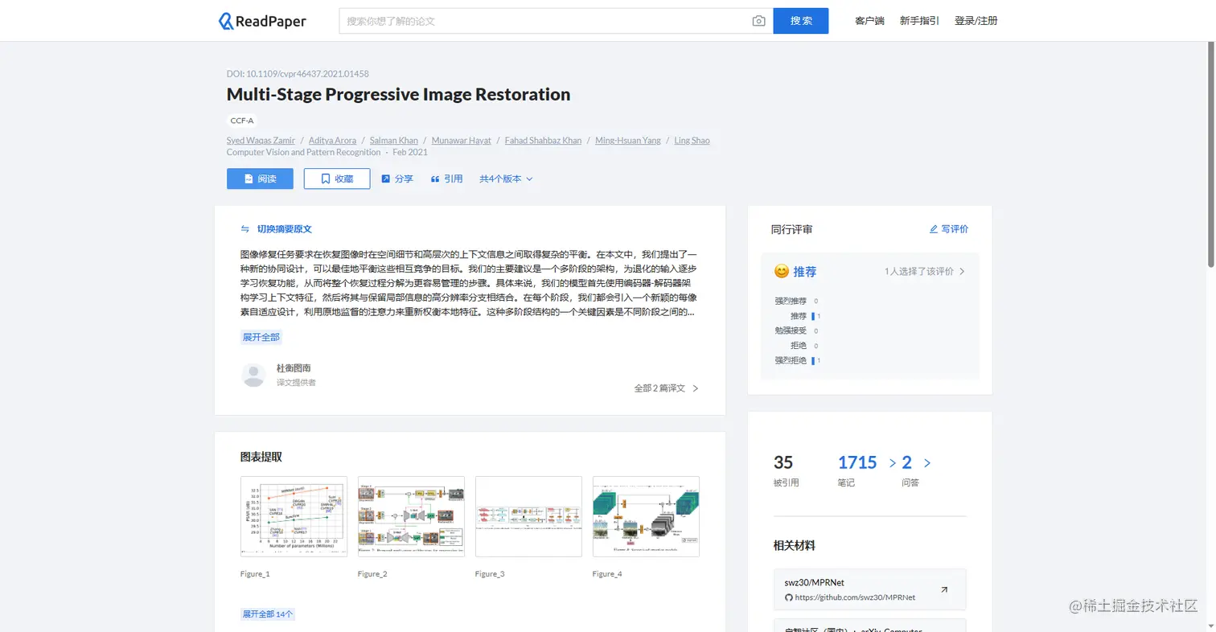
Task: Expand all figures 展开全部 14个
Action: click(268, 614)
